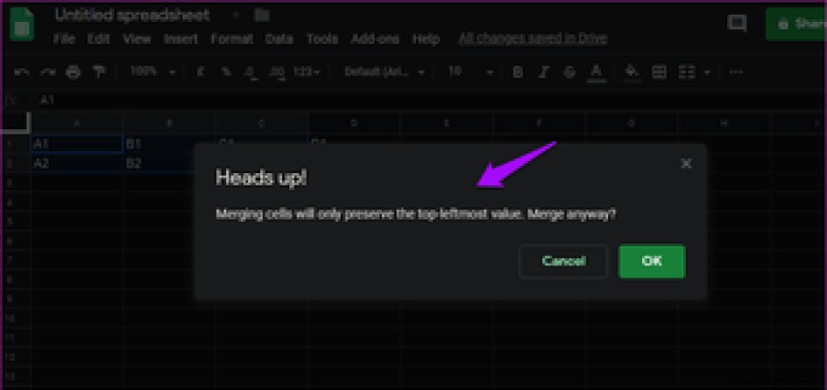
Task: Open the 100% zoom dropdown
Action: pyautogui.click(x=152, y=71)
